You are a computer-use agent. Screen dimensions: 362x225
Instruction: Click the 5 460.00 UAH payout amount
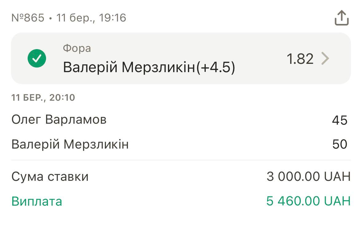(308, 201)
